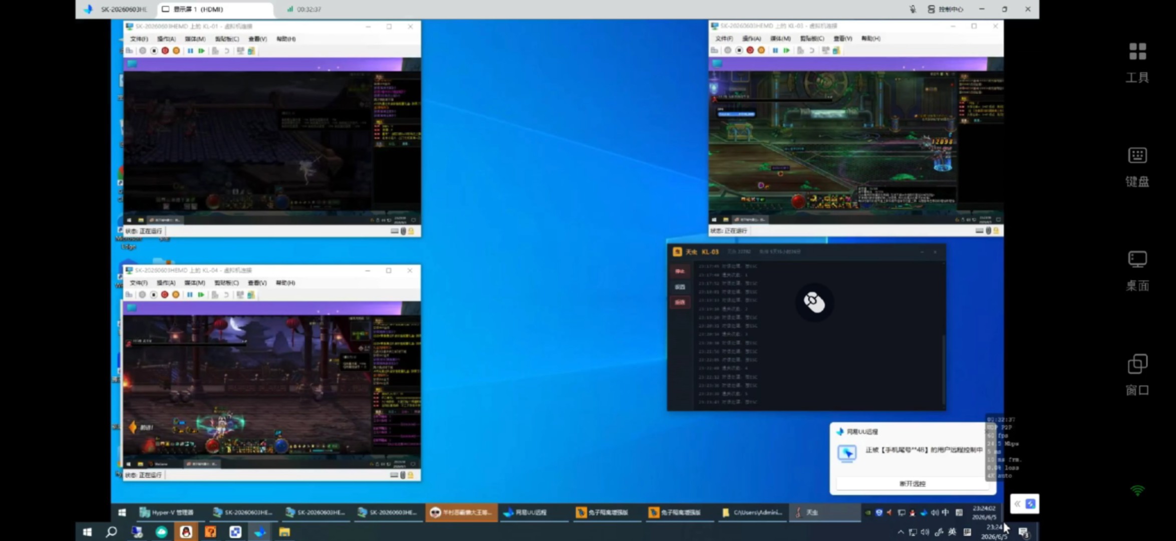Toggle the 英 input method indicator in tray

(x=952, y=531)
